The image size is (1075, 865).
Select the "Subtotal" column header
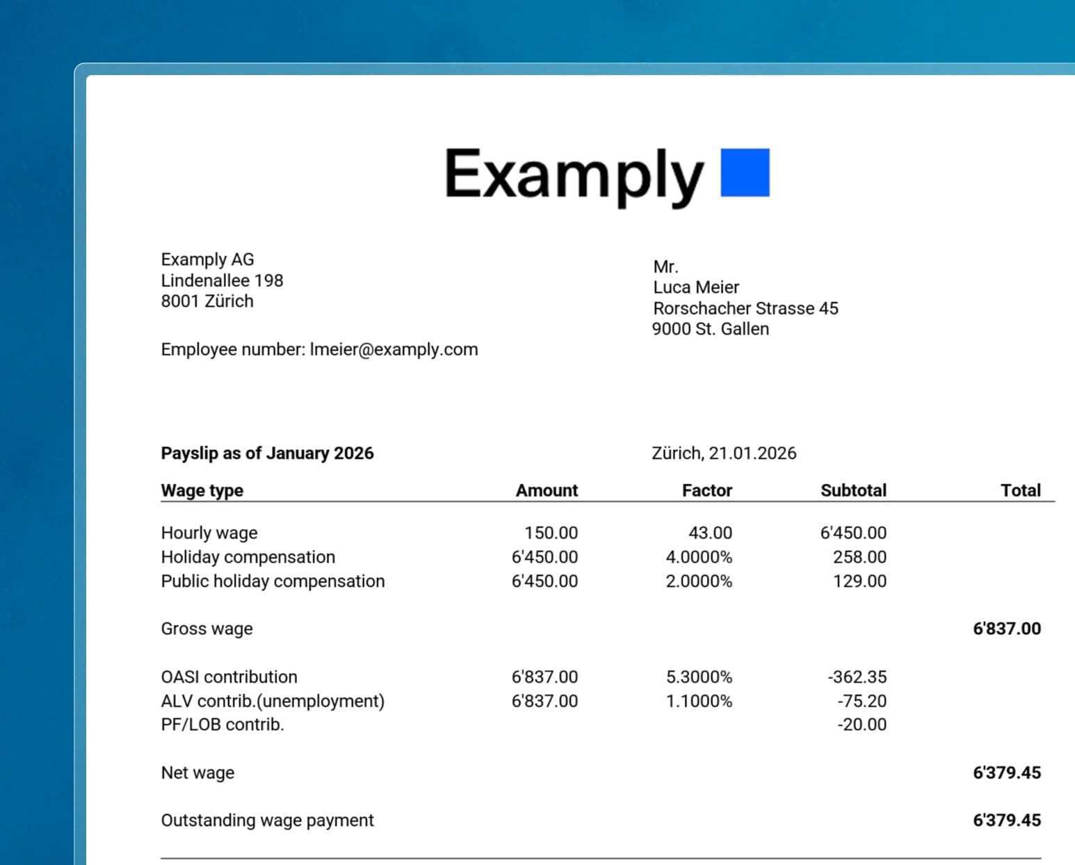coord(853,490)
